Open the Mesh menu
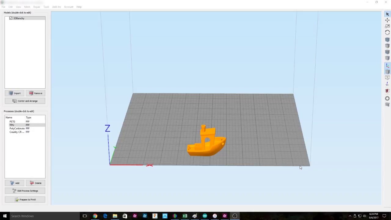 click(27, 7)
